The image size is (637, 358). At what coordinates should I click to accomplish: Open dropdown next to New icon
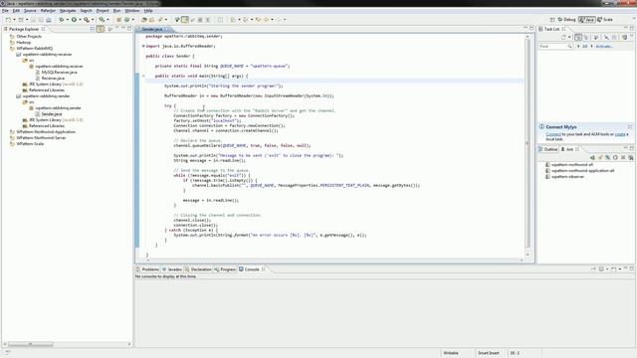point(14,20)
